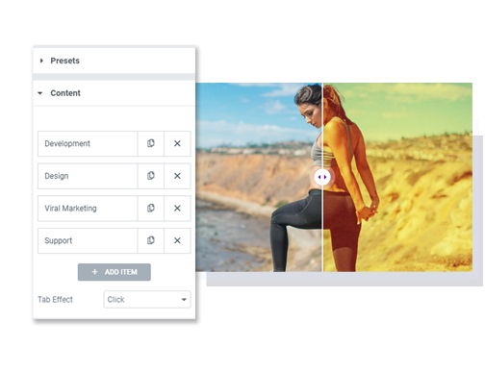Open the Development repeater item
This screenshot has height=372, width=485.
coord(88,143)
